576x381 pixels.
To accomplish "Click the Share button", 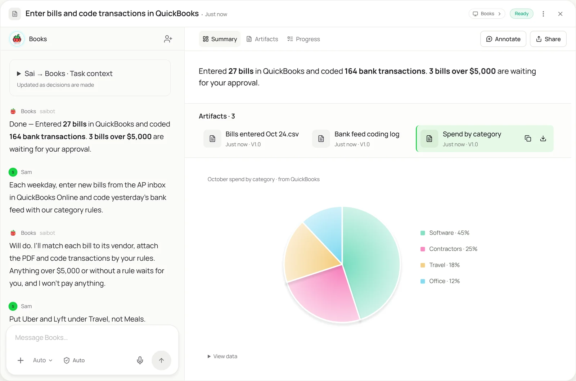I will 548,39.
